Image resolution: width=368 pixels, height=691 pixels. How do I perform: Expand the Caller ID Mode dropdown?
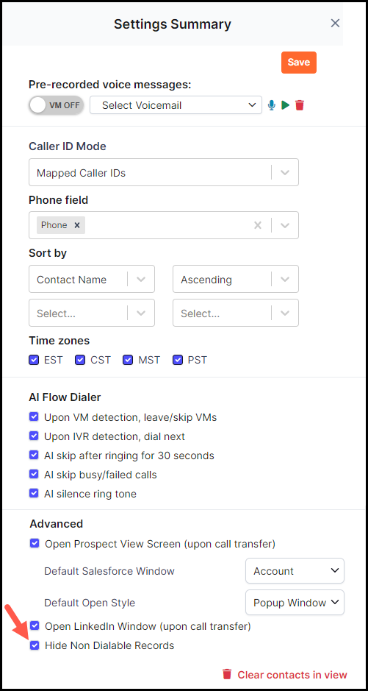(164, 172)
